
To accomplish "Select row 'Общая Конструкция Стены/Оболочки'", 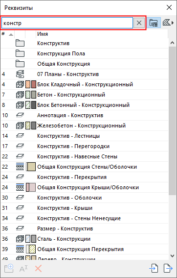I will (x=85, y=167).
